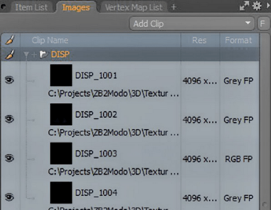Click resolution value of DISP_1002

point(200,120)
